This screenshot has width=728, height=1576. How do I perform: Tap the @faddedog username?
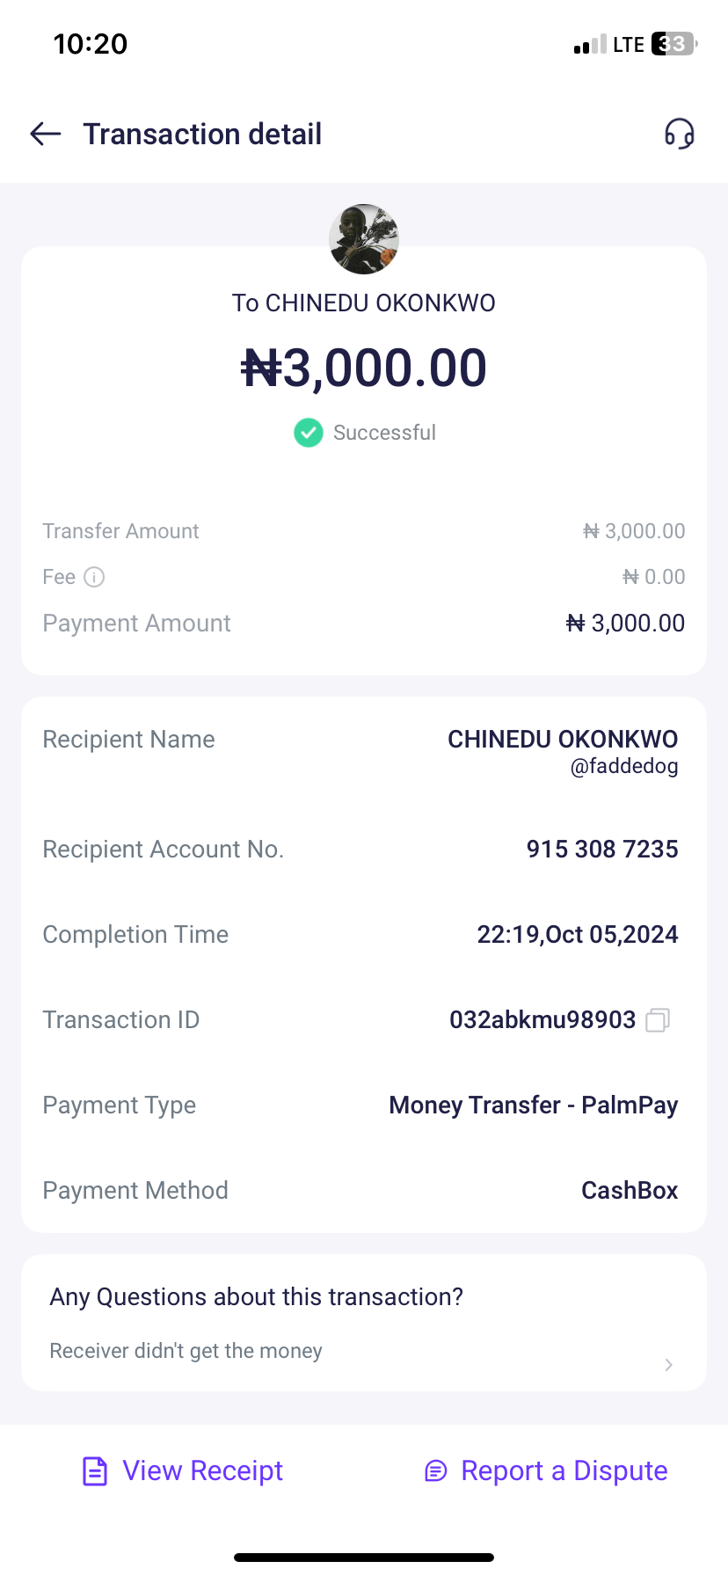coord(624,766)
